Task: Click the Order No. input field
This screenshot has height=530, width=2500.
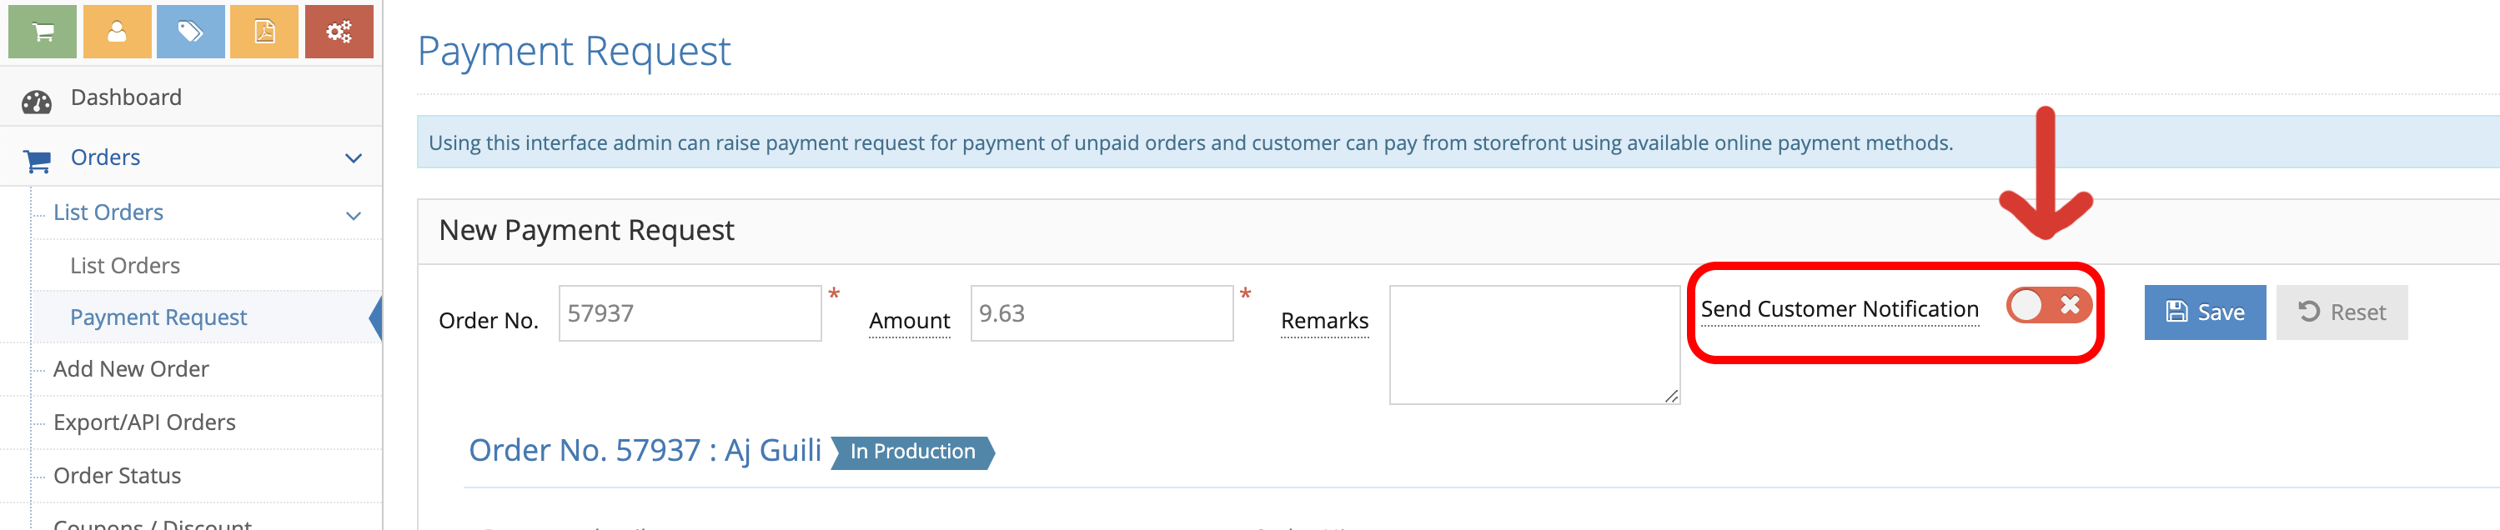Action: pyautogui.click(x=690, y=312)
